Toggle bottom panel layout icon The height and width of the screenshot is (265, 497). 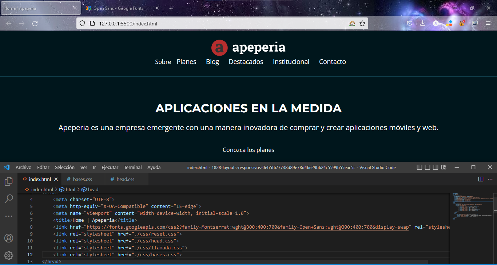tap(428, 168)
